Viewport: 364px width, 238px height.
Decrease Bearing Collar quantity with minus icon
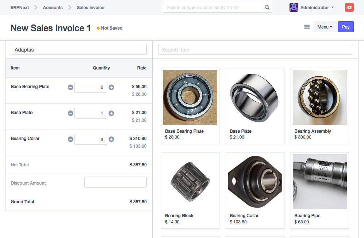70,139
